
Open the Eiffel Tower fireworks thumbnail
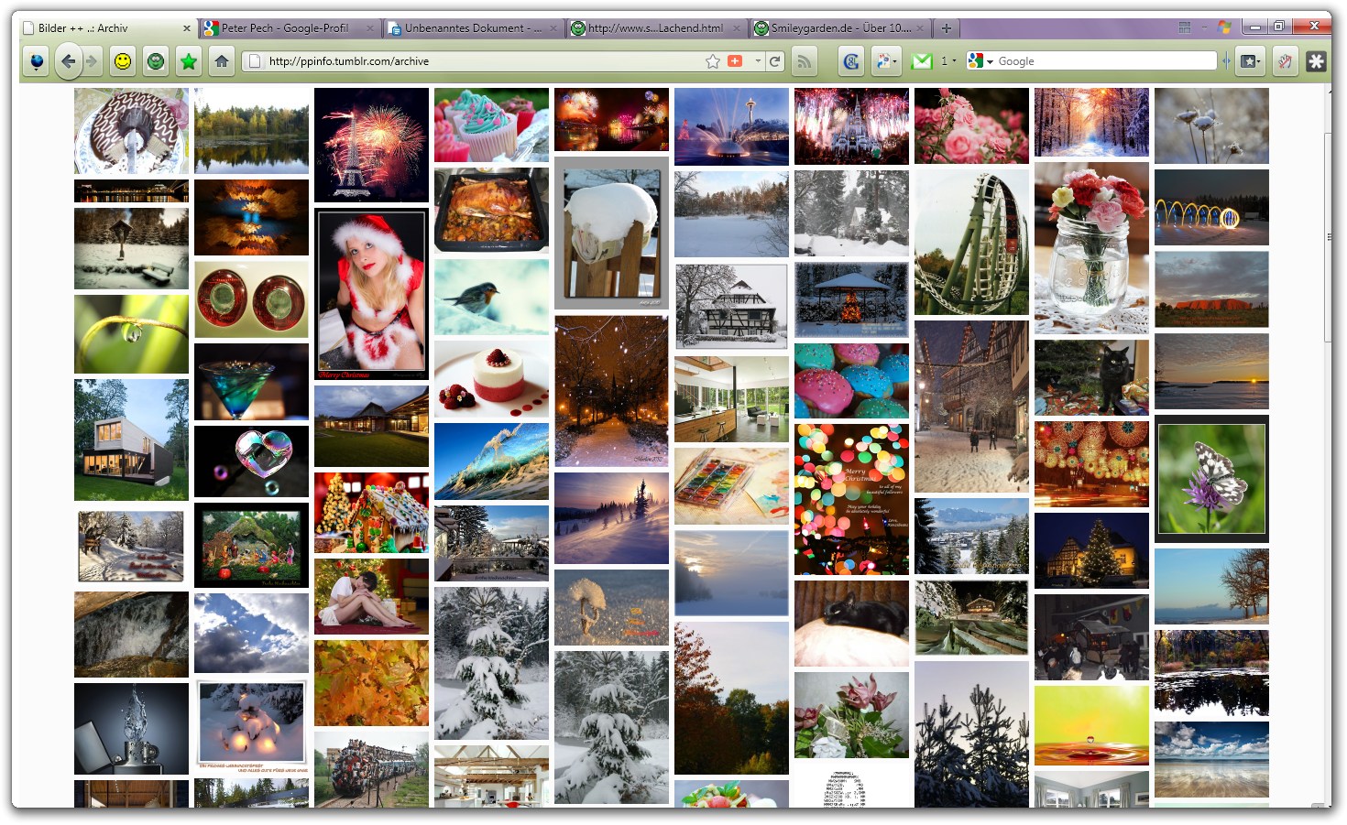click(371, 145)
